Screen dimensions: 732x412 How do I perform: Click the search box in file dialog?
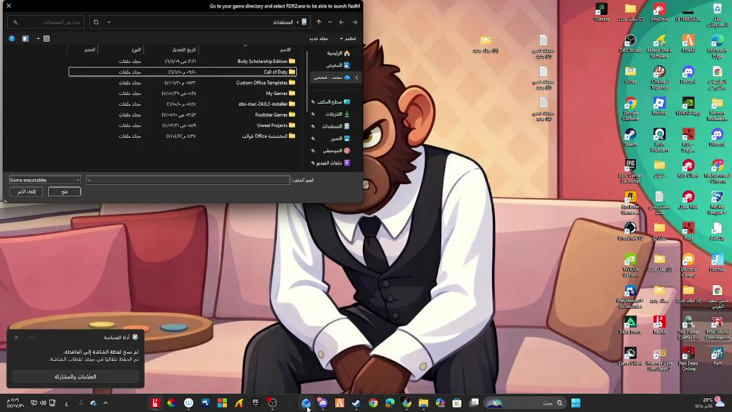[47, 22]
